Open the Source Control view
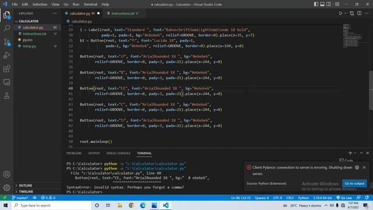 click(6, 42)
